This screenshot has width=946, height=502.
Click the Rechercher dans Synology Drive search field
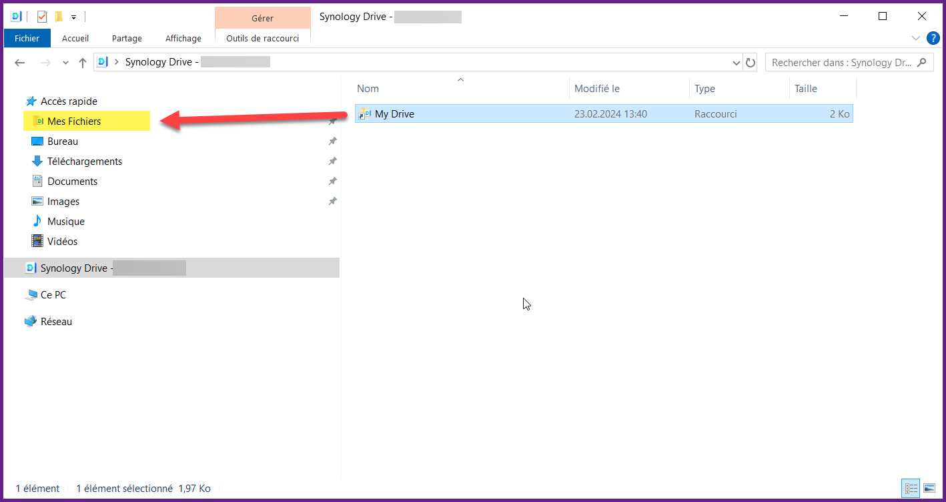pyautogui.click(x=841, y=63)
